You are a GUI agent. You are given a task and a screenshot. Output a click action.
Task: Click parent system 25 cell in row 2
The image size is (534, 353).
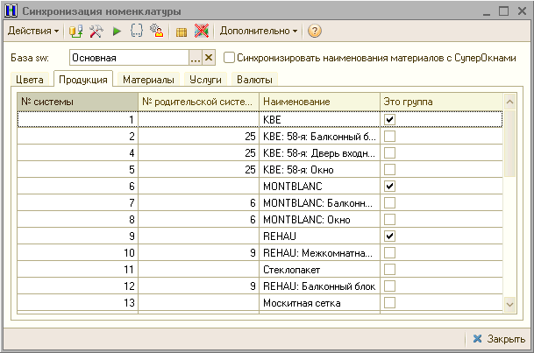pyautogui.click(x=198, y=137)
